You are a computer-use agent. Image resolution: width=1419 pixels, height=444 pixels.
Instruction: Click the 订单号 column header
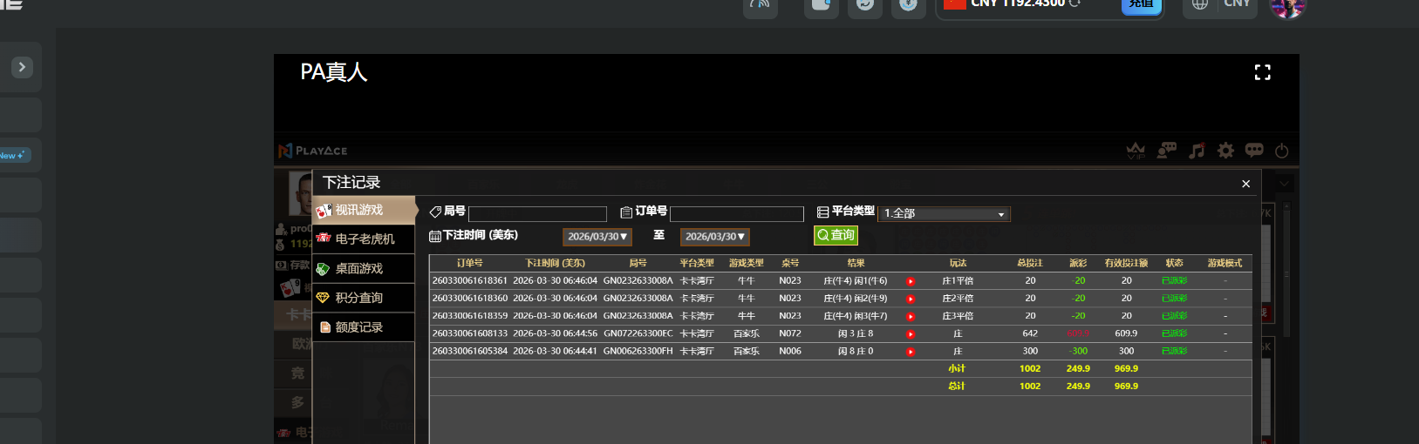pos(469,263)
